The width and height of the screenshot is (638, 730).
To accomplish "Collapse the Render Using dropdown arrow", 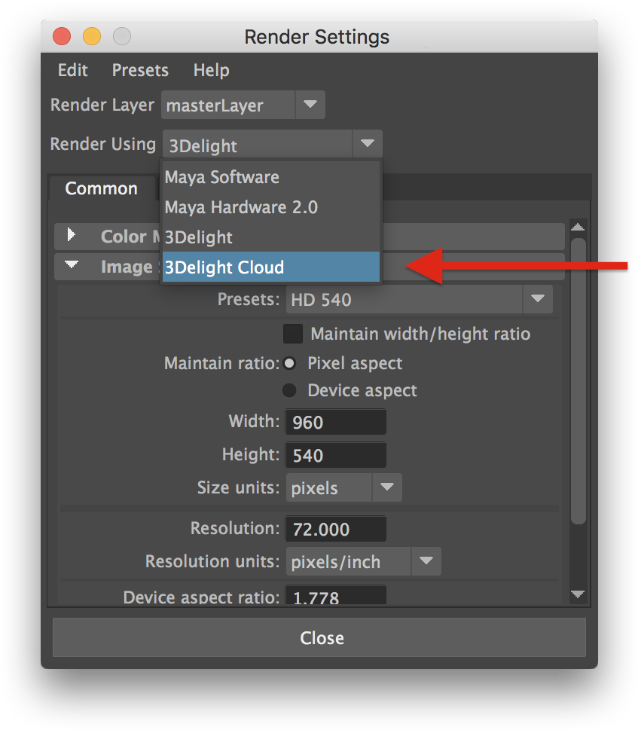I will pos(367,144).
